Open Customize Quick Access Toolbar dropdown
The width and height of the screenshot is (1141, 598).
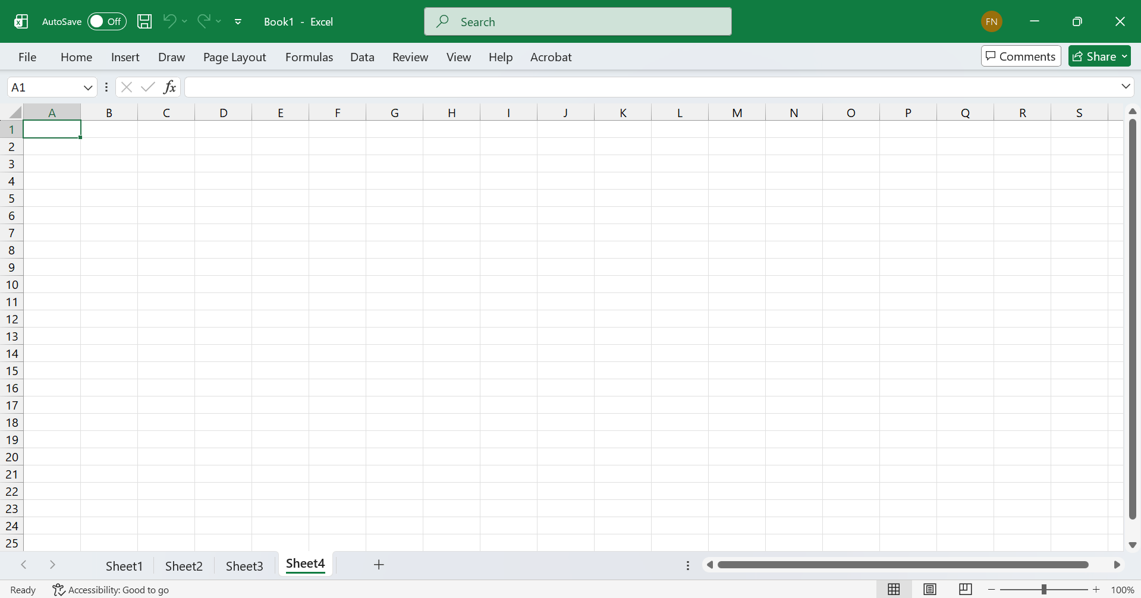point(238,21)
